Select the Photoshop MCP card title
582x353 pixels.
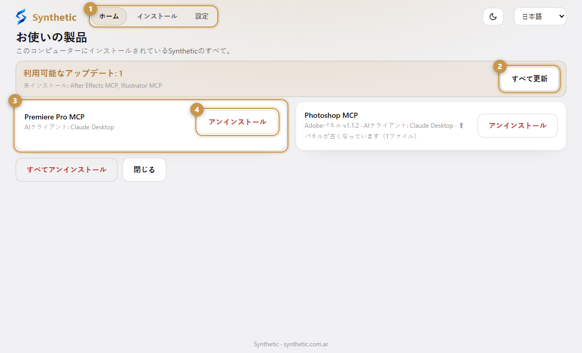coord(331,115)
